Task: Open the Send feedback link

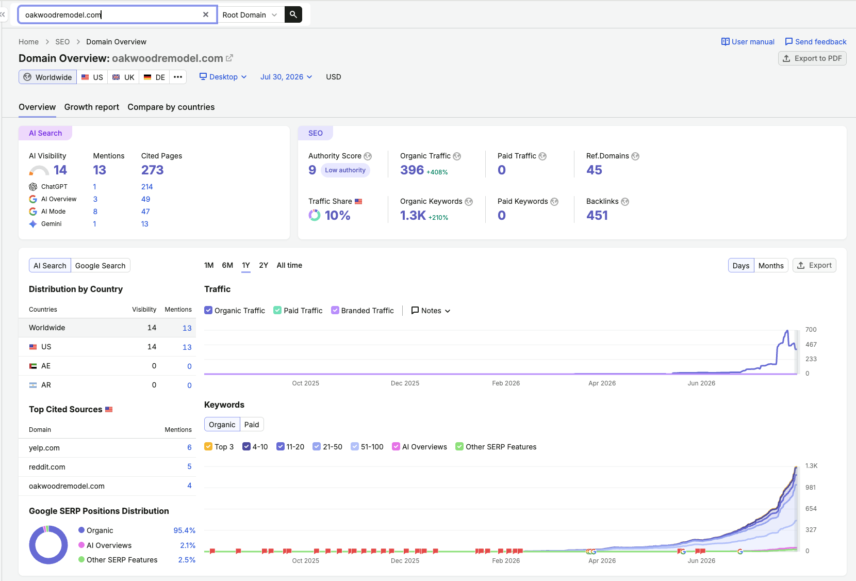Action: [x=816, y=42]
